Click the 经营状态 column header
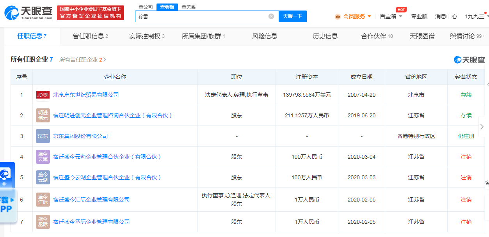The height and width of the screenshot is (237, 489). 466,77
